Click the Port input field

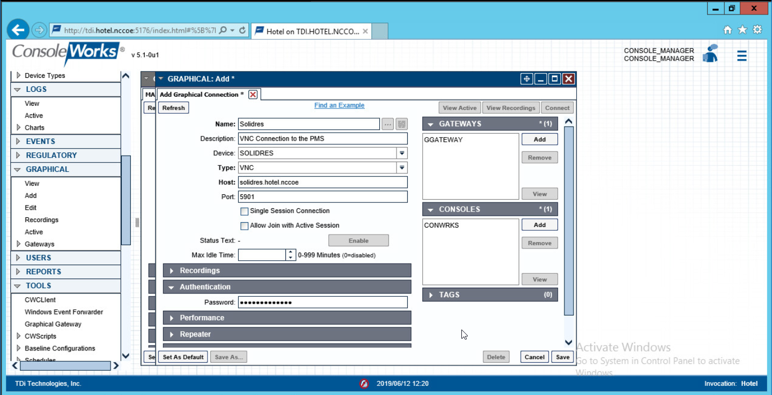322,197
